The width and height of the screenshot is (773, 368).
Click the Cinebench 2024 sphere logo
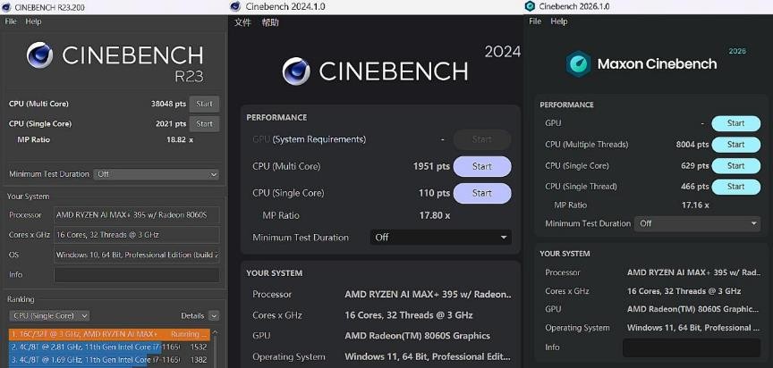pos(296,71)
